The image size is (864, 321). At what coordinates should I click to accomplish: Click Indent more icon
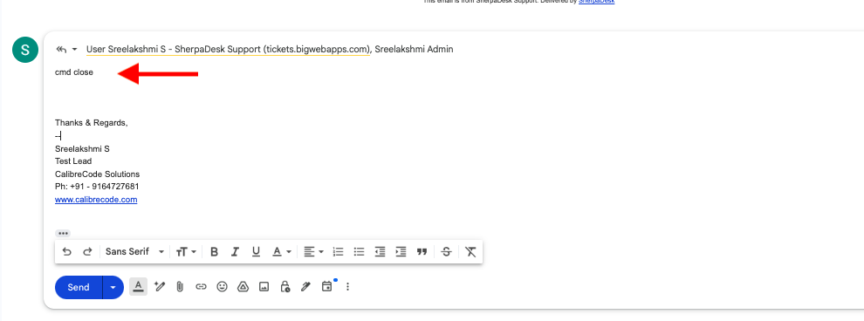[401, 251]
